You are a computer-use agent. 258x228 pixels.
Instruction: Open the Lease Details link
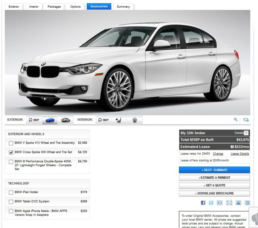240,154
